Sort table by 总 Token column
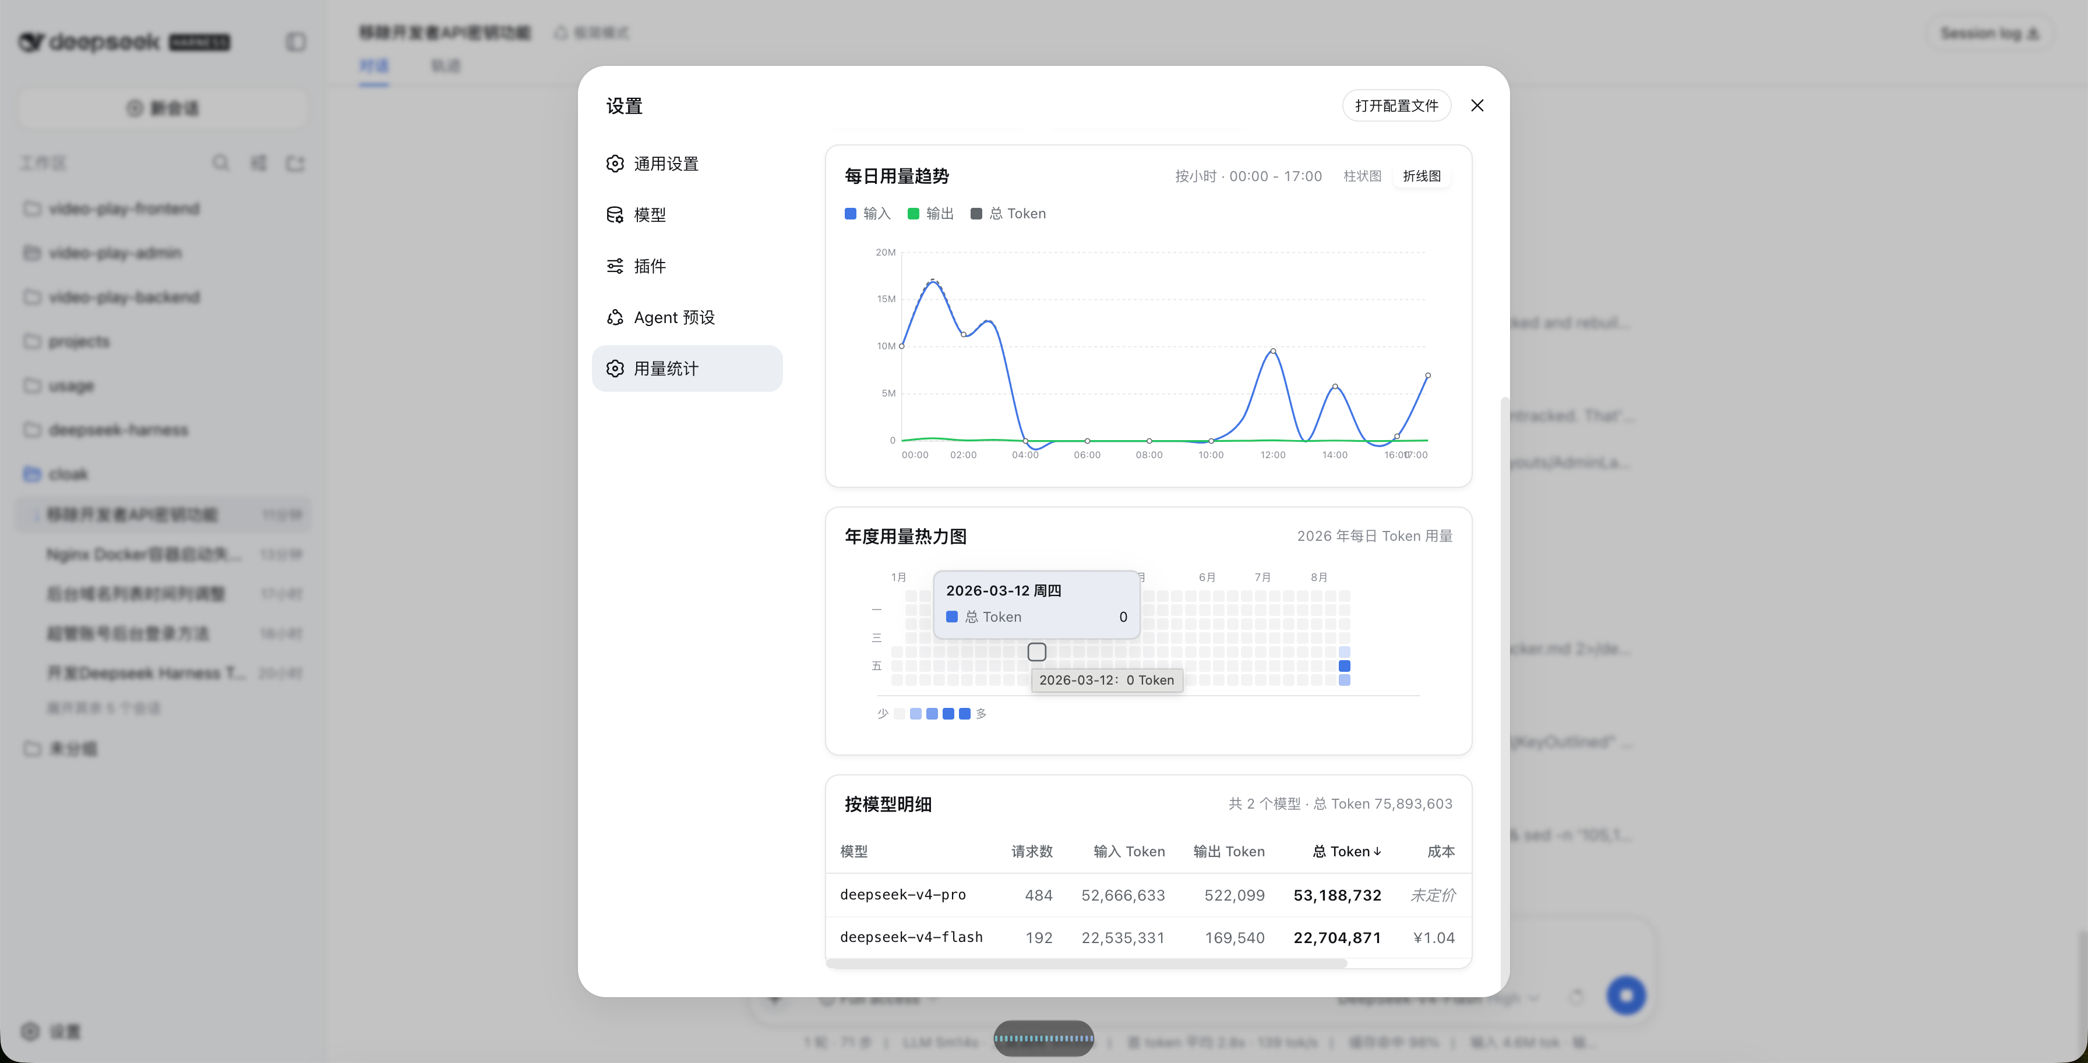The height and width of the screenshot is (1063, 2088). tap(1346, 852)
